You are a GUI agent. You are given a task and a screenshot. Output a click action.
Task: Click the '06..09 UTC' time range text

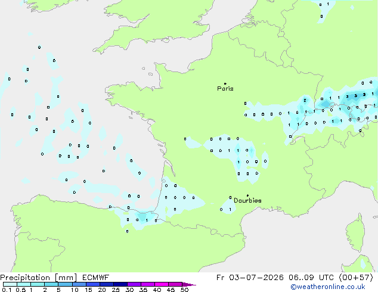[x=311, y=278]
